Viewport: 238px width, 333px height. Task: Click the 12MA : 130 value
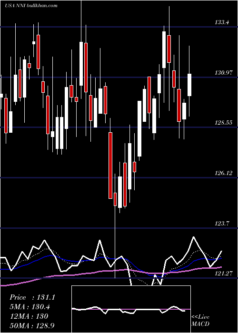(x=29, y=316)
